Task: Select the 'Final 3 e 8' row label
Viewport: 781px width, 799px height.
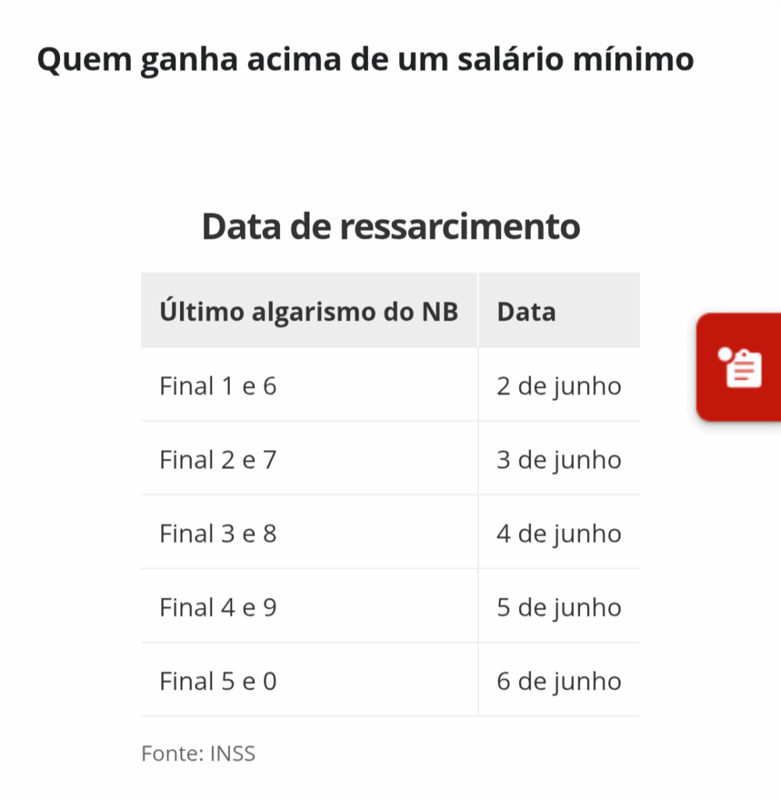Action: (x=218, y=534)
